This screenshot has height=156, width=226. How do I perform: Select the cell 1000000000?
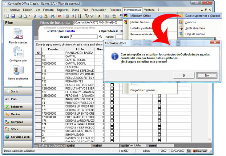click(x=53, y=63)
